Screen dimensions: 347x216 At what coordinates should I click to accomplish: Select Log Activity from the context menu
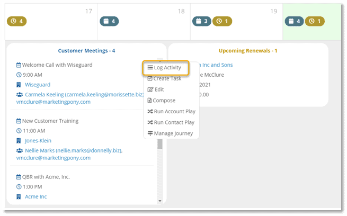pos(164,68)
